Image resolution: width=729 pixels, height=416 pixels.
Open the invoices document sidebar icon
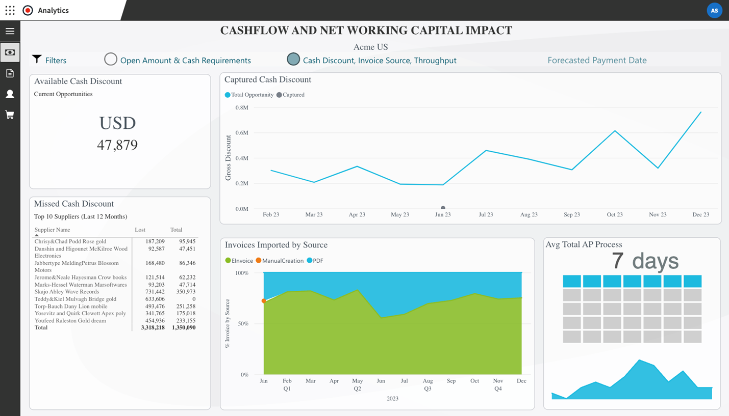point(10,73)
